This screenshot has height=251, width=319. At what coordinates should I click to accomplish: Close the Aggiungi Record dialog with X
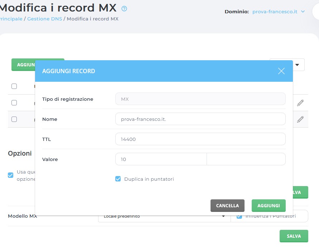[281, 71]
